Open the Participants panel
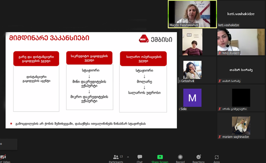266x163 pixels. pyautogui.click(x=116, y=159)
